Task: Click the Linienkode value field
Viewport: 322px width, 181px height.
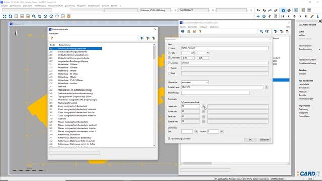Action: [190, 106]
